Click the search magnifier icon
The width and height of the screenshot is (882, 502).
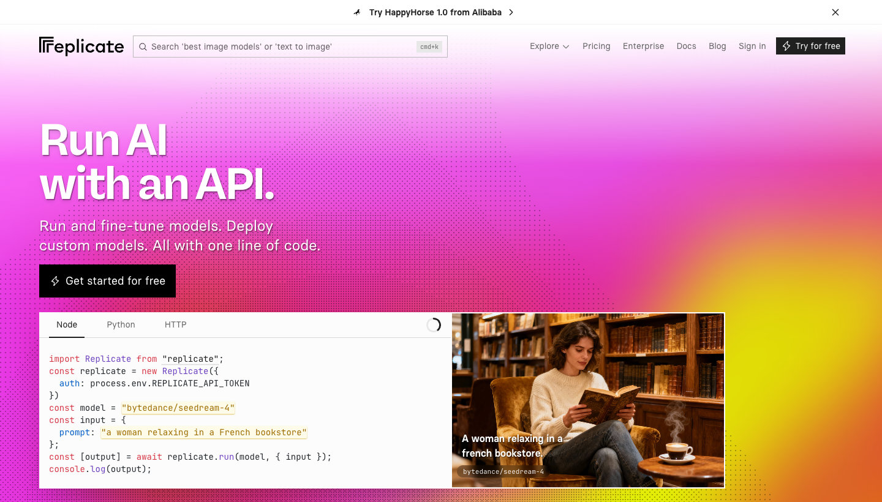pos(143,47)
